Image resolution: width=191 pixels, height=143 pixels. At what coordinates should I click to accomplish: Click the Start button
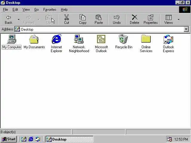(x=9, y=139)
